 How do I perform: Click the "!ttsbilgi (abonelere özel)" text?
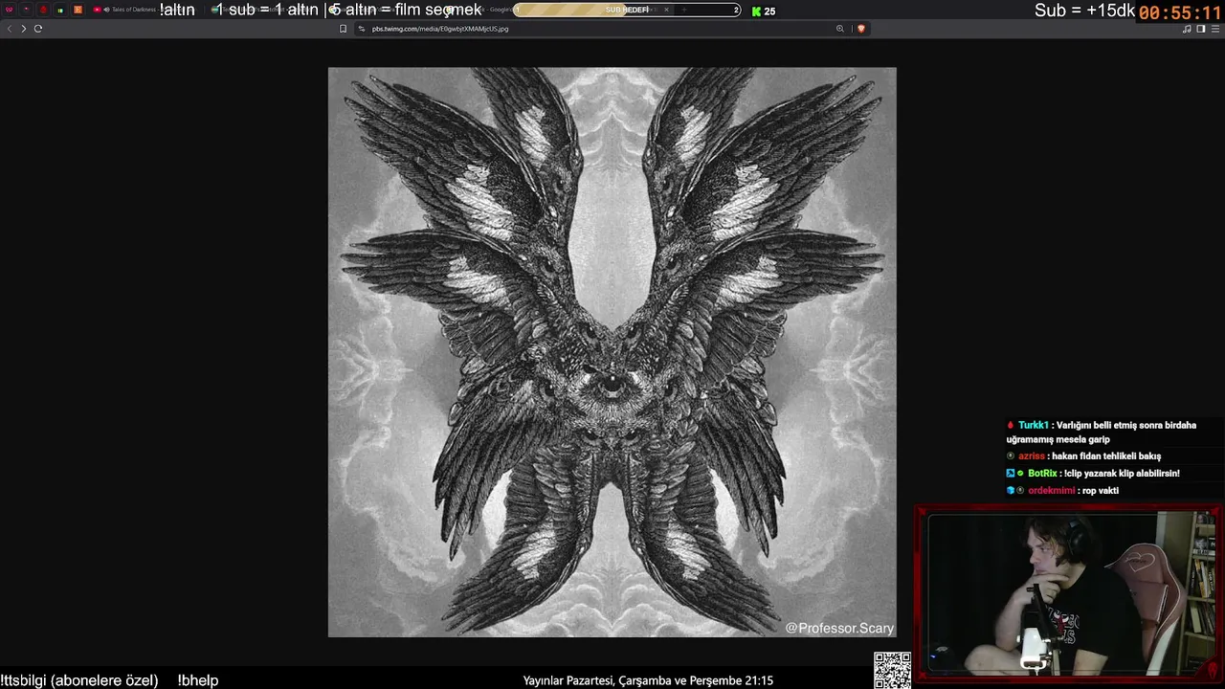tap(79, 680)
